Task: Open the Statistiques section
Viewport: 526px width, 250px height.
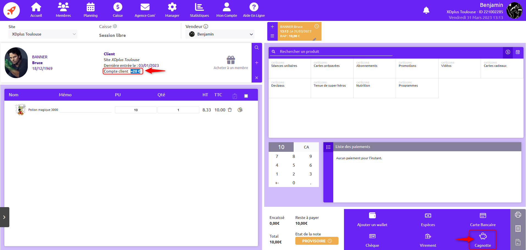Action: (x=199, y=10)
